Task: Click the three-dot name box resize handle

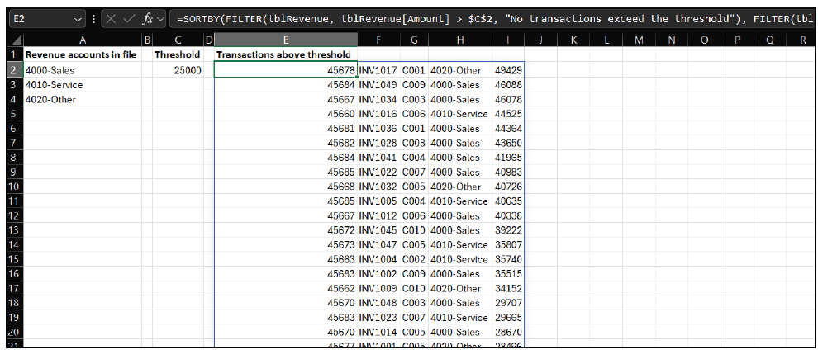Action: (x=95, y=17)
